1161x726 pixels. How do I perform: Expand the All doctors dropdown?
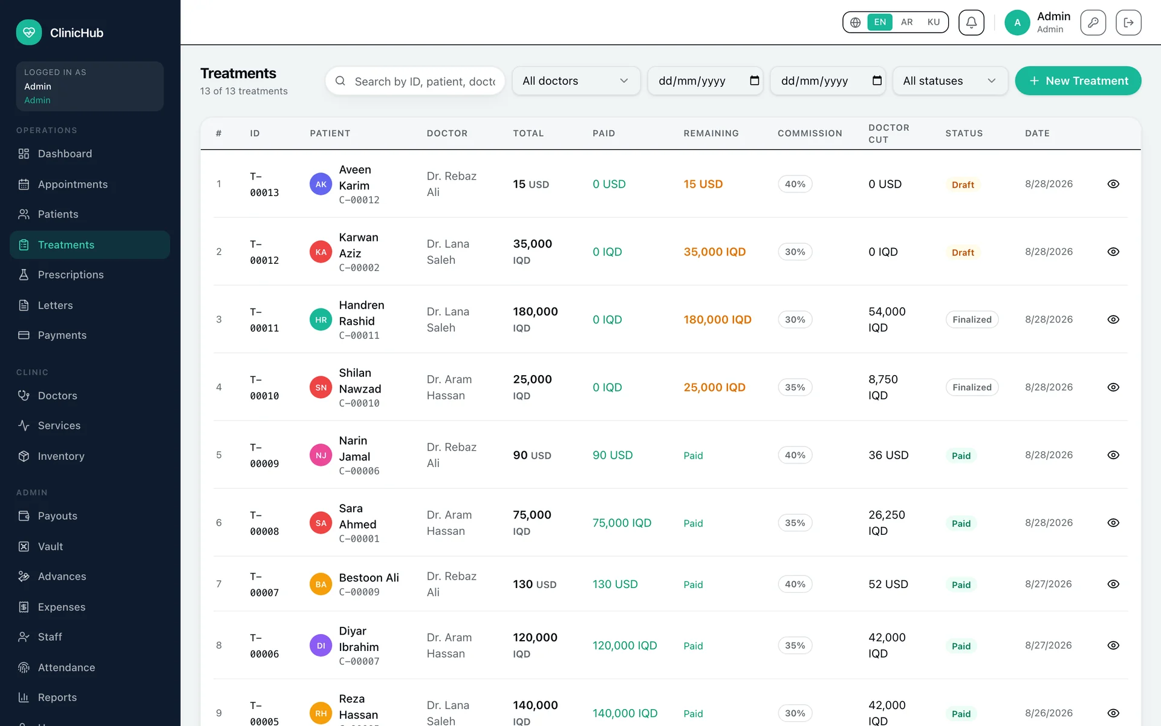(576, 80)
